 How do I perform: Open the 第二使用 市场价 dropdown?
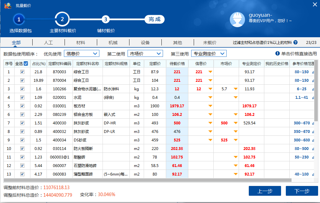(x=145, y=54)
